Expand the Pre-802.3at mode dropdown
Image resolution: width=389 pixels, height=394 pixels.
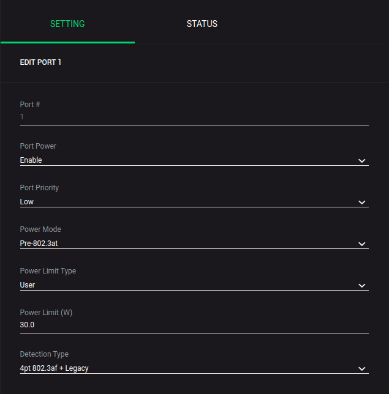pos(184,243)
